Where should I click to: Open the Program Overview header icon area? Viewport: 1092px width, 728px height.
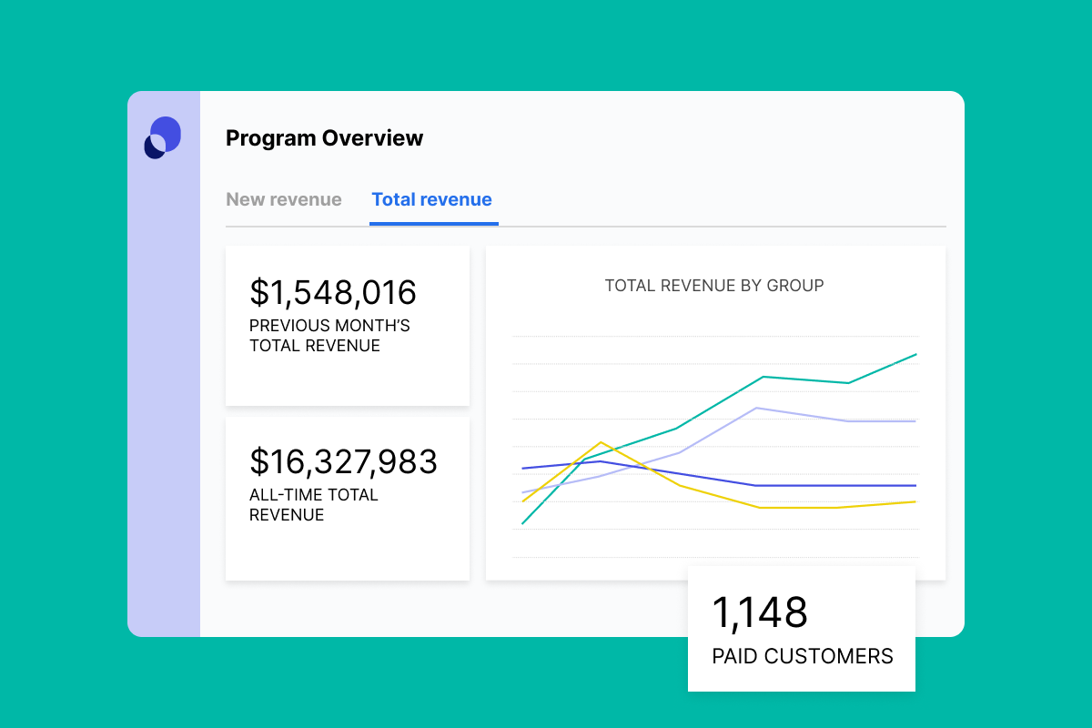coord(162,137)
